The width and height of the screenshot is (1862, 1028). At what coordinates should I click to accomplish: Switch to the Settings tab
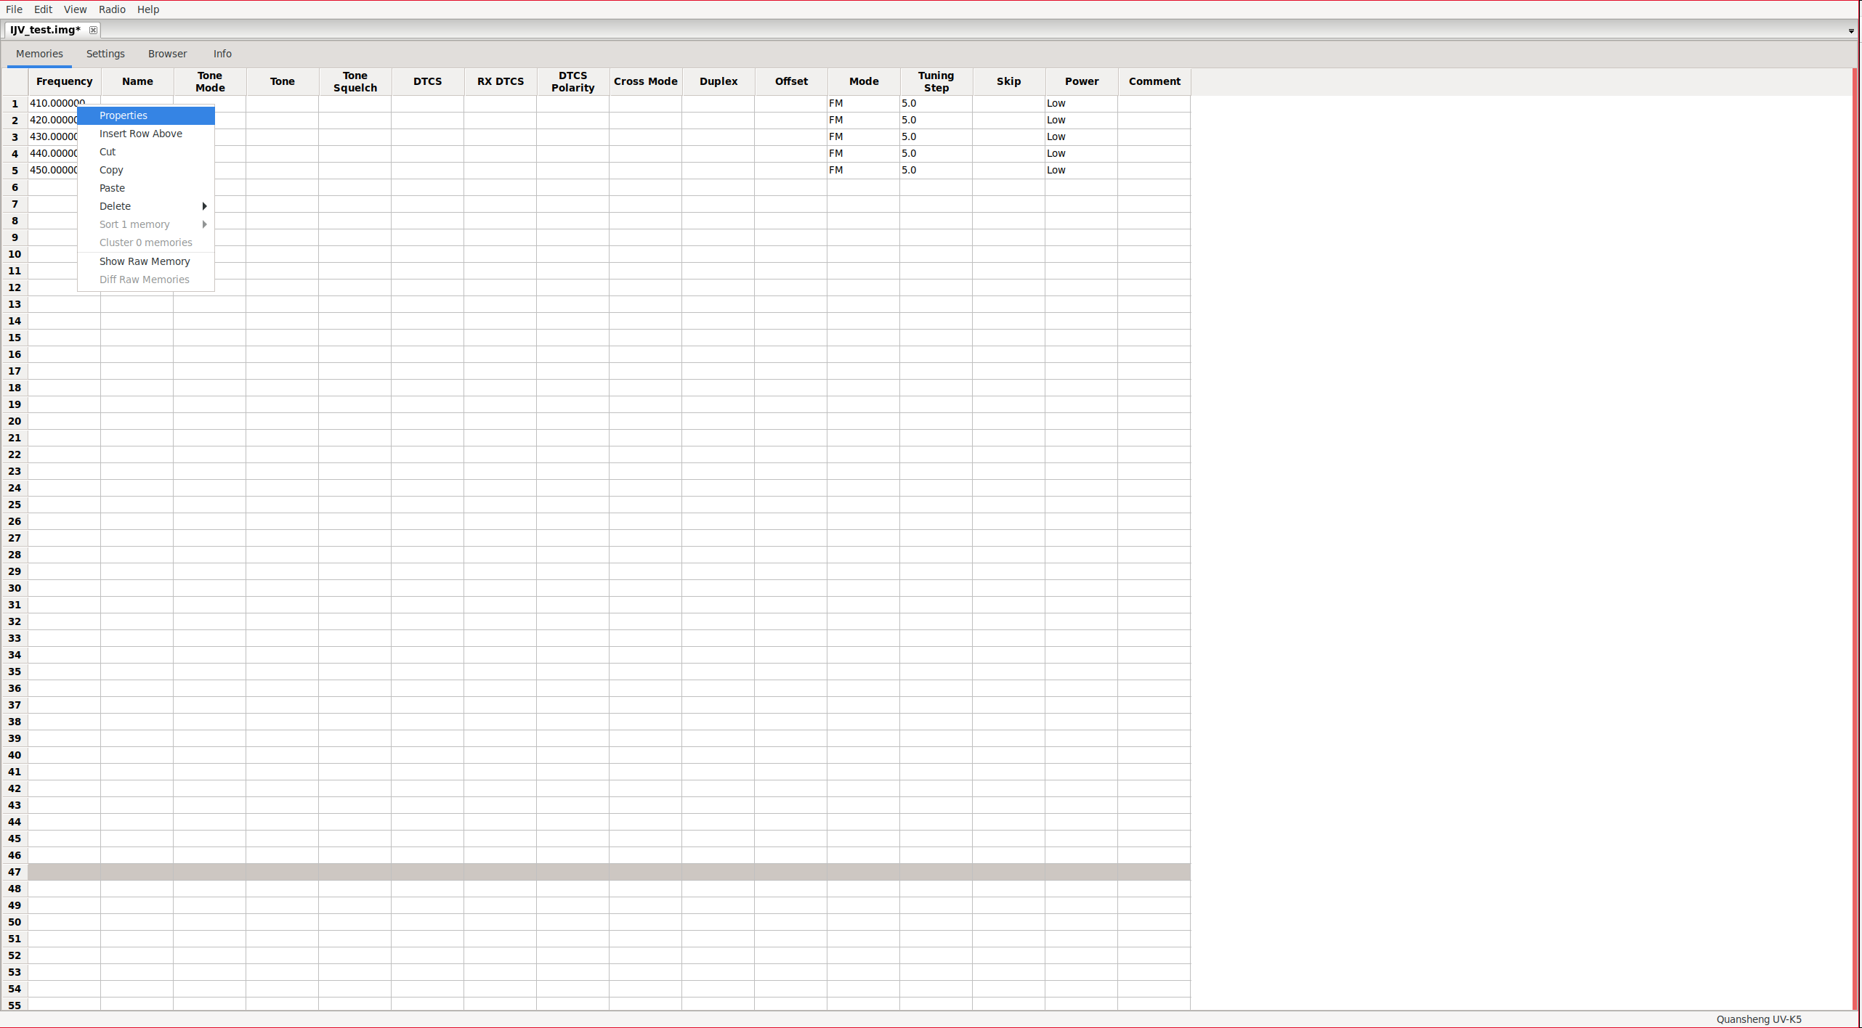[x=105, y=54]
